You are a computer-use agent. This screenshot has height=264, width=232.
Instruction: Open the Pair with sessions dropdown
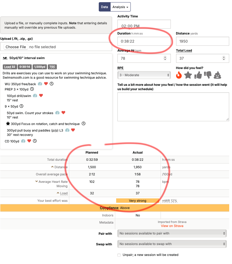(x=172, y=233)
